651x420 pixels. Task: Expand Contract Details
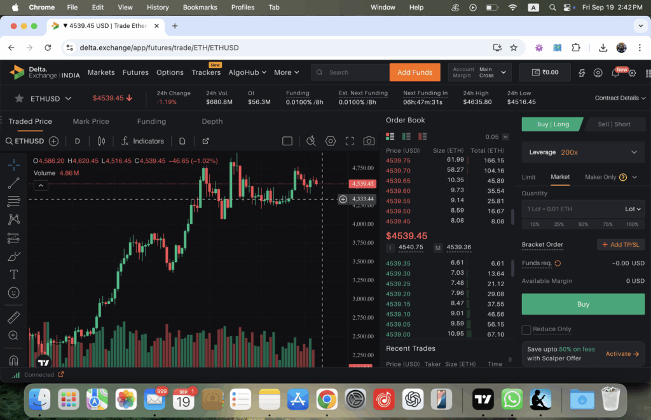tap(620, 98)
